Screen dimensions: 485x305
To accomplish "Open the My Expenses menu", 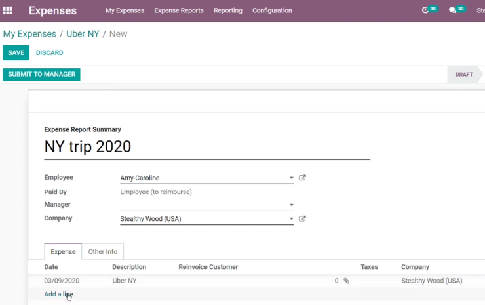I will [125, 10].
